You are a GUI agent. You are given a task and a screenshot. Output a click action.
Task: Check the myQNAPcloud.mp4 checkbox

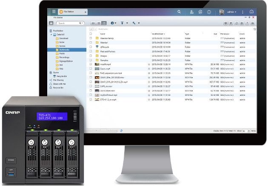[91, 95]
